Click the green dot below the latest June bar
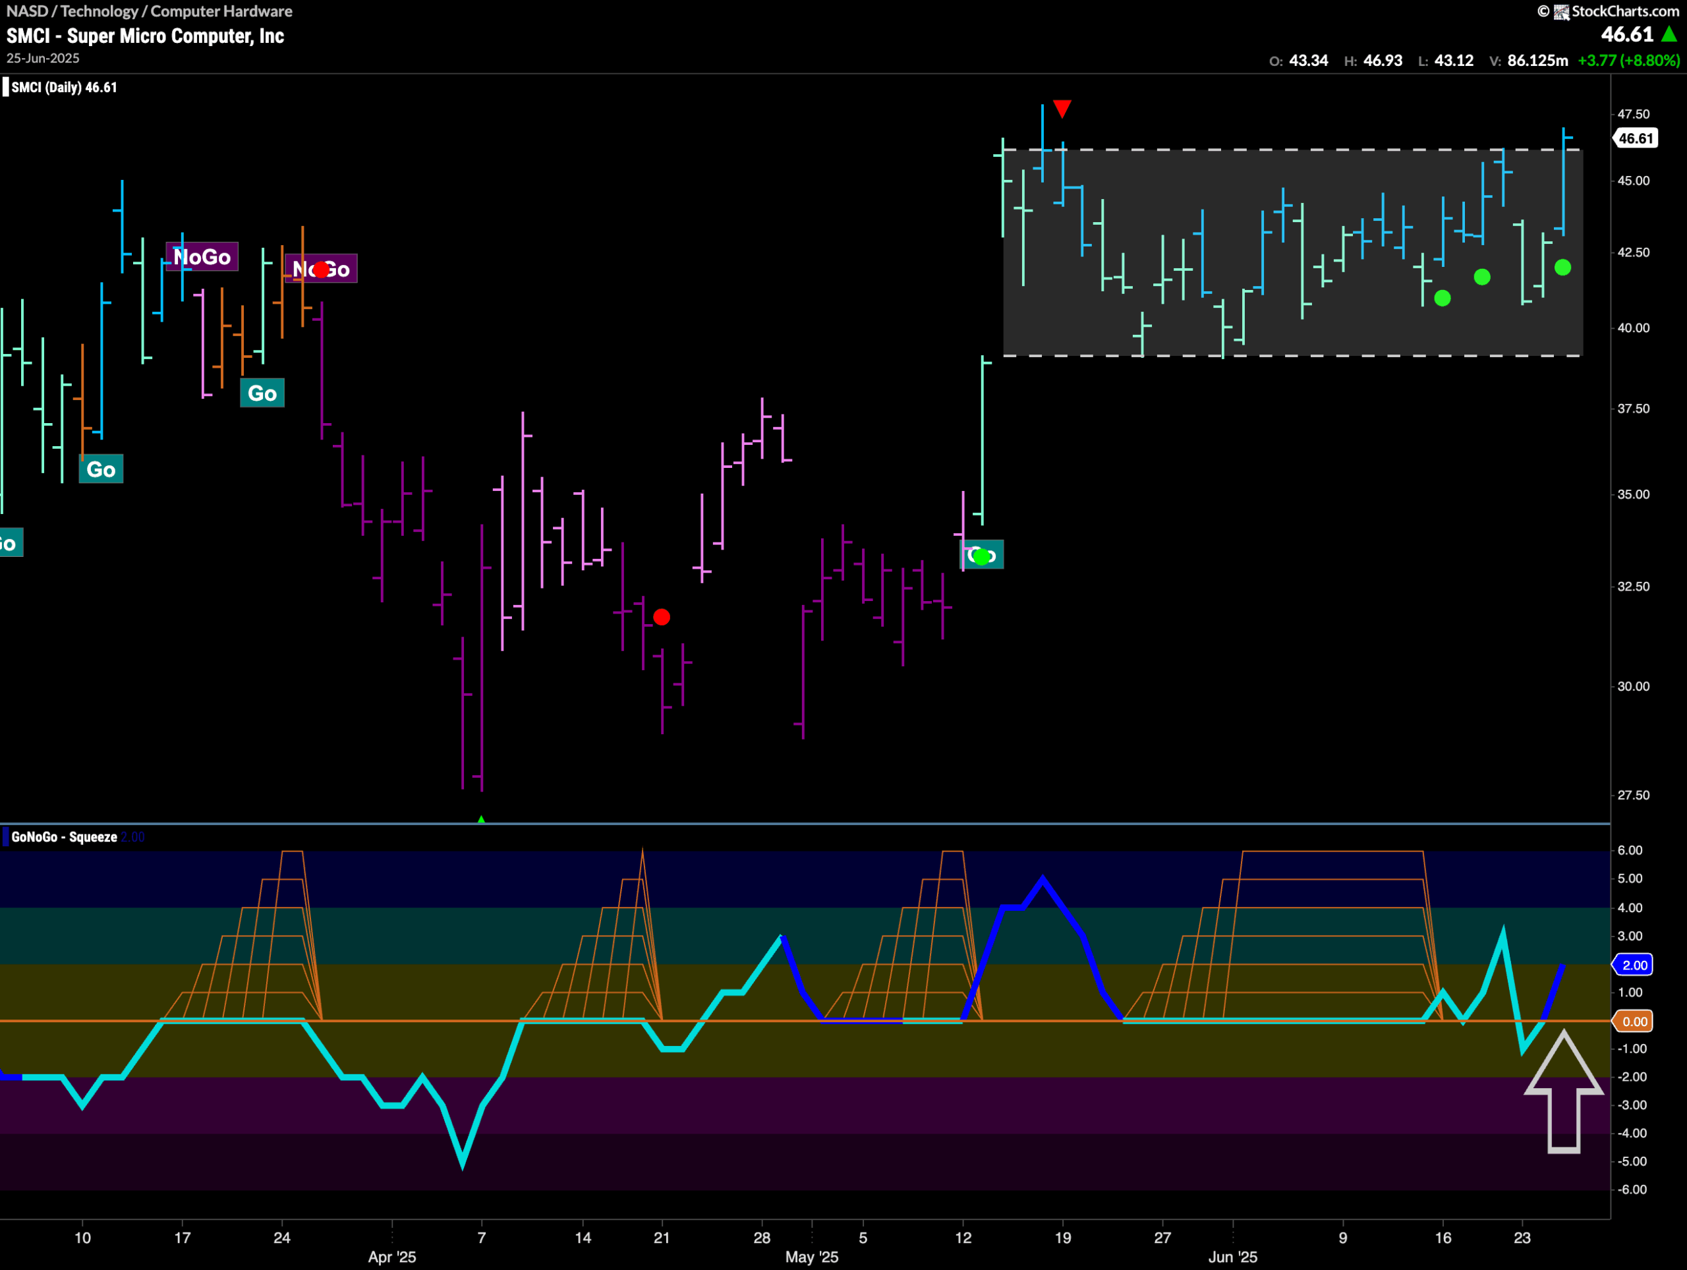 pos(1562,267)
